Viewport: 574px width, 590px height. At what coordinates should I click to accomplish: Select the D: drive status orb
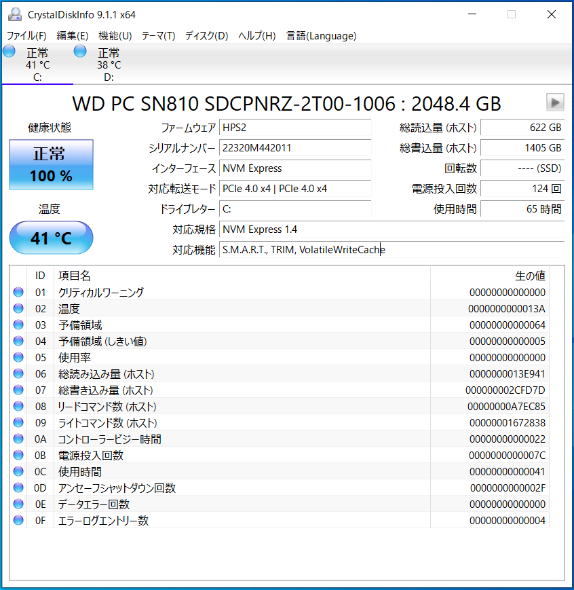80,52
